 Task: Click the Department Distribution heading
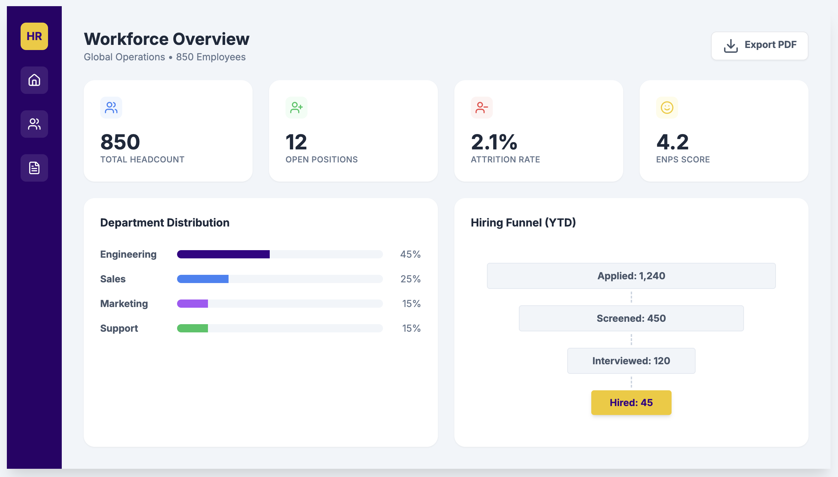coord(165,222)
